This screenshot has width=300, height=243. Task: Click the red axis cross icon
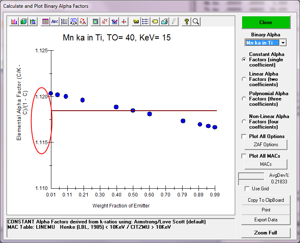click(x=124, y=22)
